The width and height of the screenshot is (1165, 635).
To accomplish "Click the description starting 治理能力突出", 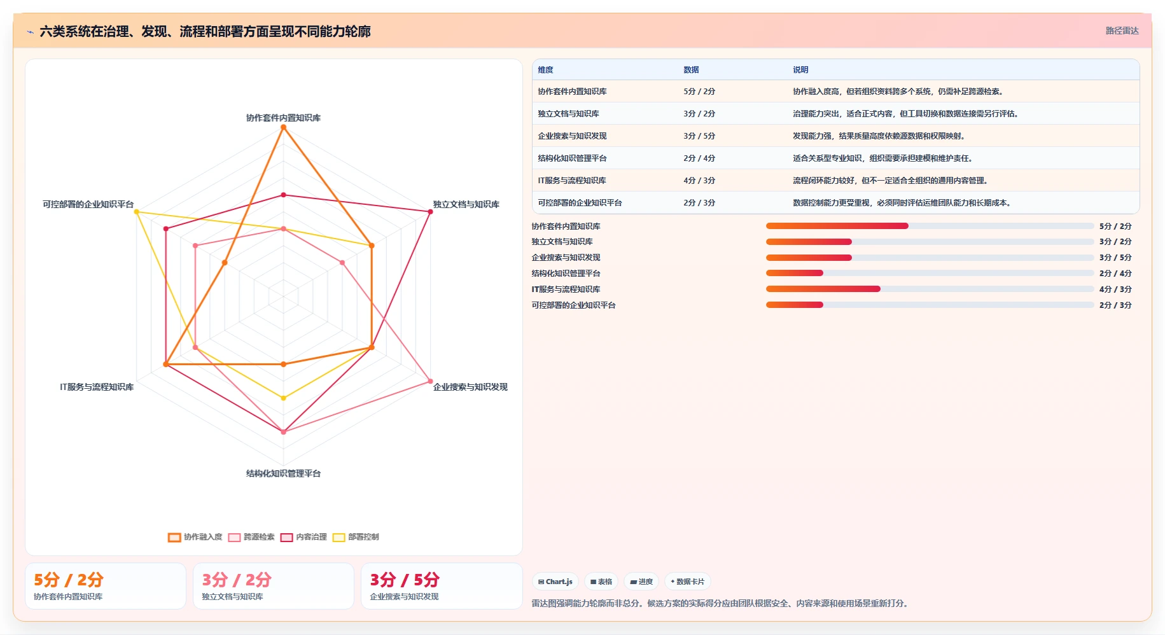I will click(907, 114).
